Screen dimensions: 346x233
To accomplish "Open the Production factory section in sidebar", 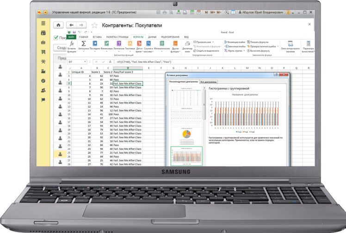I will click(43, 71).
